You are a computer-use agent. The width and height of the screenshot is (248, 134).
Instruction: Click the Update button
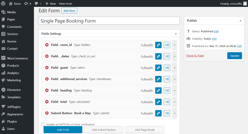235,56
